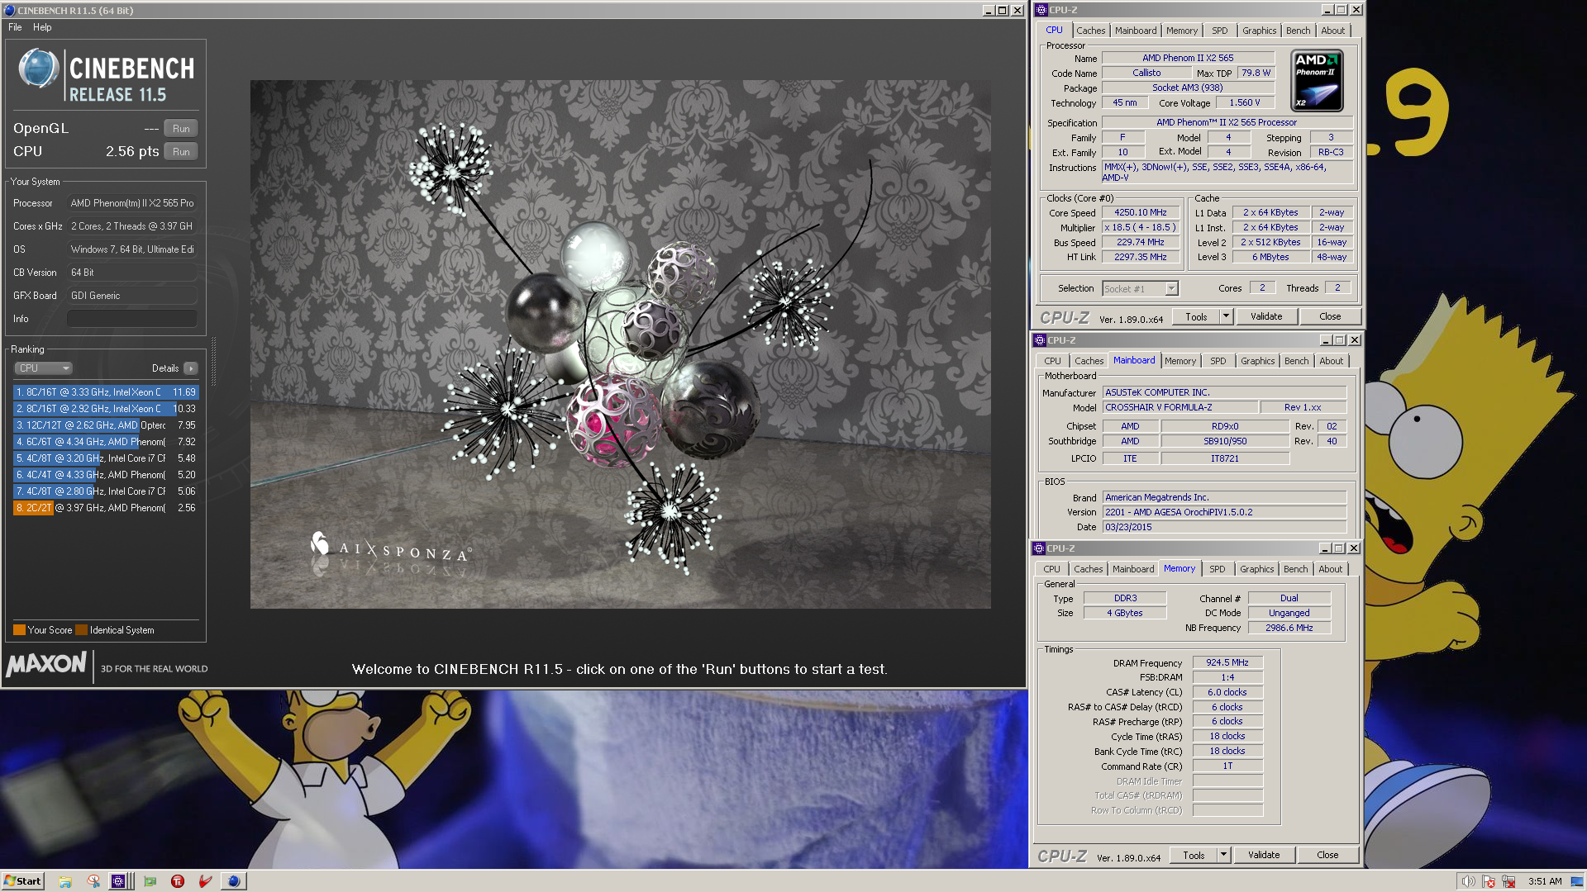Open Graphics tab in bottom Memory CPU-Z window

coord(1256,569)
